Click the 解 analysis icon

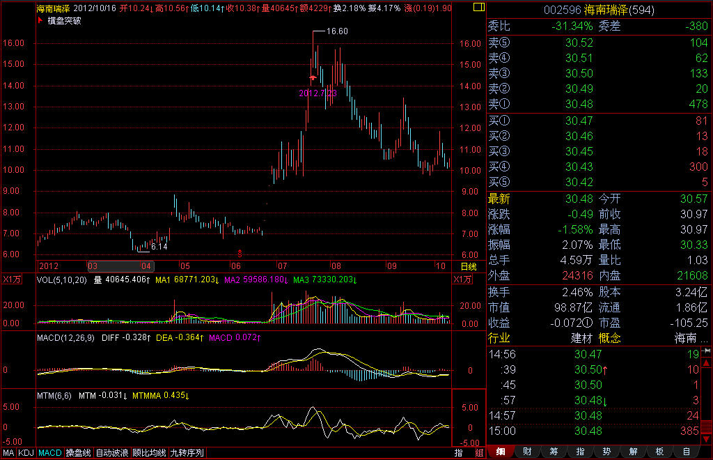click(x=632, y=452)
